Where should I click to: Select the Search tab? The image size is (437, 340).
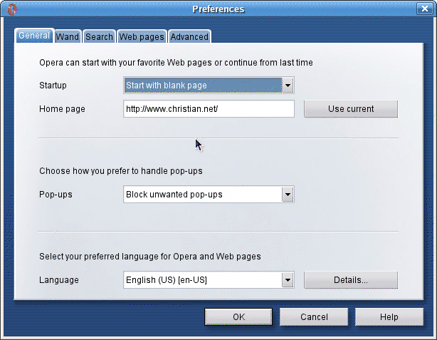coord(99,36)
